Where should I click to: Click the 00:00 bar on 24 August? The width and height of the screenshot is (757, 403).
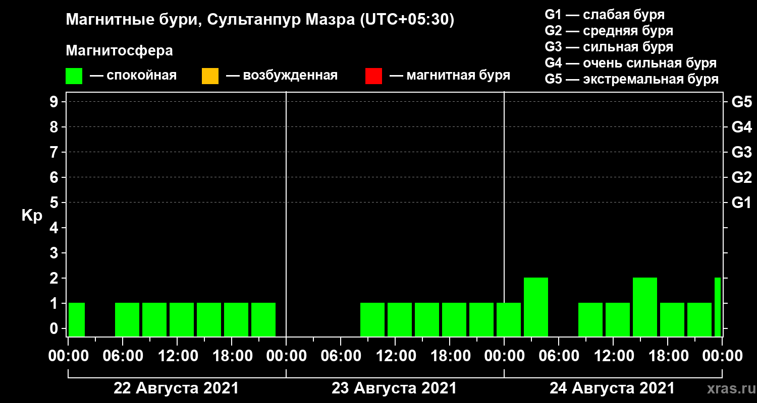[509, 319]
